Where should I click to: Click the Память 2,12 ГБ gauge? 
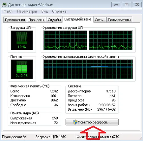22,69
